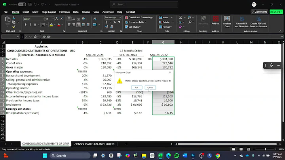Image resolution: width=285 pixels, height=160 pixels.
Task: Open the Calibri font name dropdown
Action: pyautogui.click(x=44, y=19)
